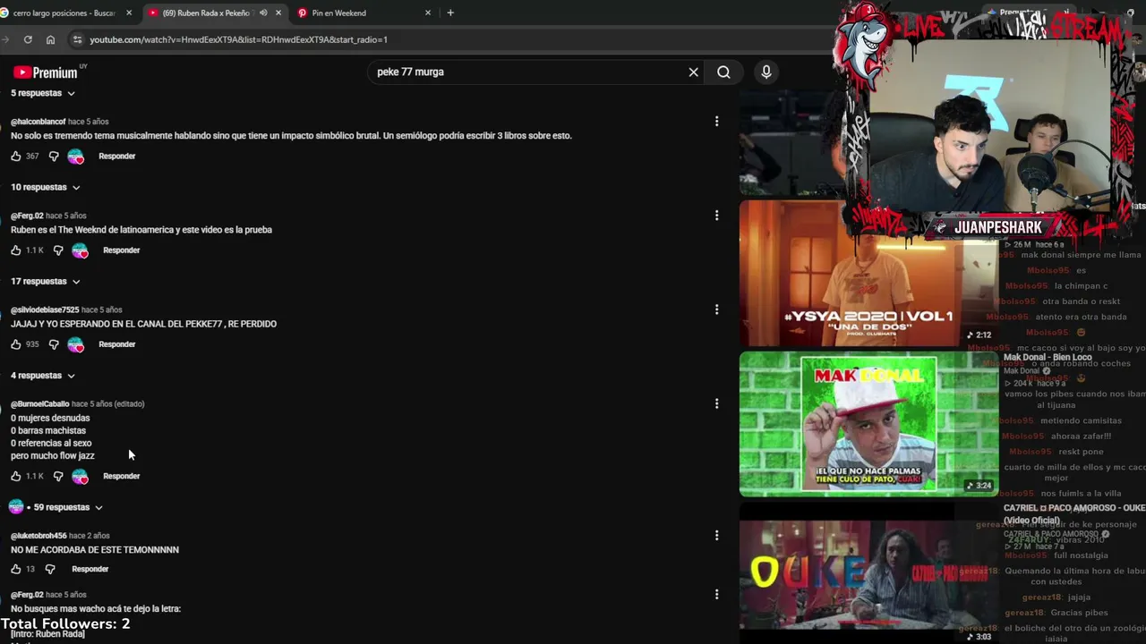
Task: Like the @BurnoelCaballo comment
Action: (x=15, y=477)
